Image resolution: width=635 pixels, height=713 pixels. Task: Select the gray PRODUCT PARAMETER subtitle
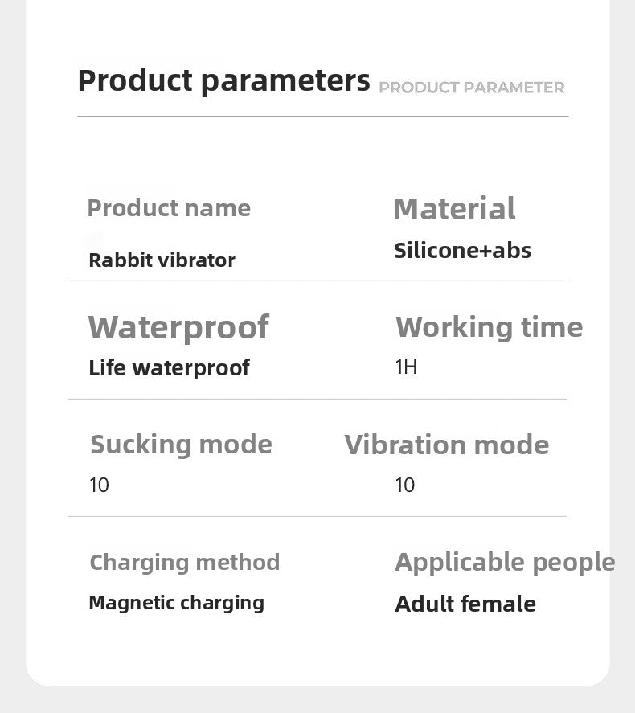tap(471, 88)
